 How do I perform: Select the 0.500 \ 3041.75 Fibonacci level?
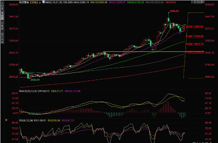195,44
